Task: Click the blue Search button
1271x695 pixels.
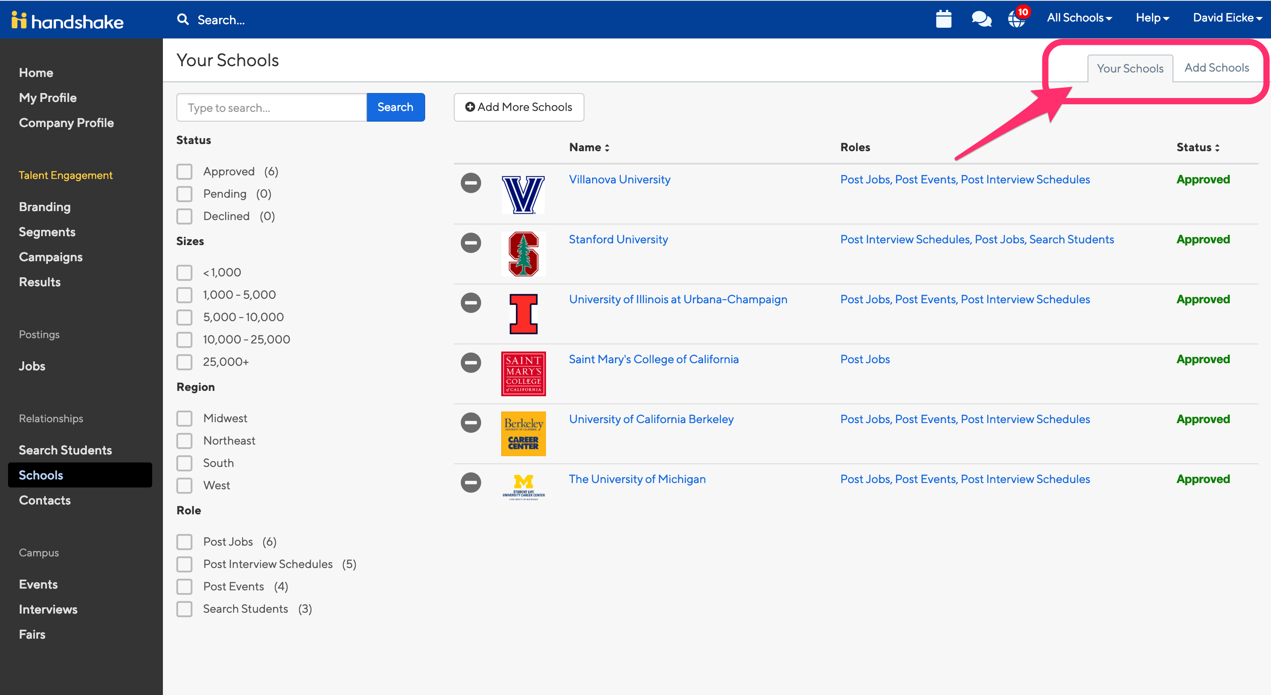Action: click(395, 107)
